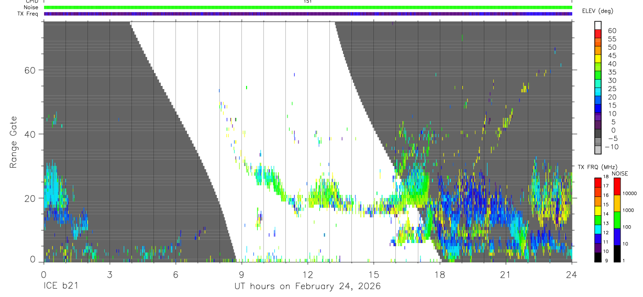The width and height of the screenshot is (643, 297).
Task: Select the green NOISE legend swatch
Action: 617,220
